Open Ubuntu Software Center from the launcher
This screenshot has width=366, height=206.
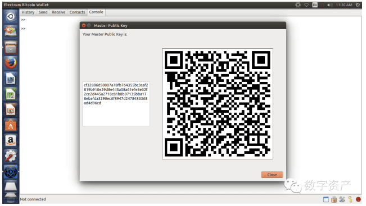[11, 125]
